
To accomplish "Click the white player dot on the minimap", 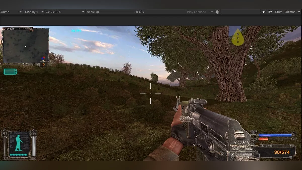I will click(x=26, y=46).
